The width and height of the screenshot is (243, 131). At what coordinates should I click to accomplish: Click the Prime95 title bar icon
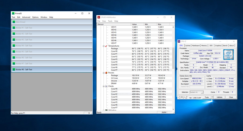click(13, 13)
